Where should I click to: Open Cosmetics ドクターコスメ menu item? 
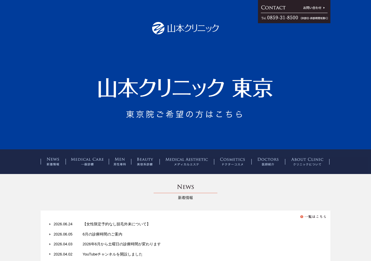click(x=232, y=162)
